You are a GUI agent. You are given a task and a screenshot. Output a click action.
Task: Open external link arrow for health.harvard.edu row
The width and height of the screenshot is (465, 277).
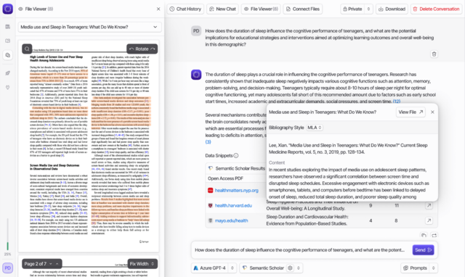tap(429, 205)
